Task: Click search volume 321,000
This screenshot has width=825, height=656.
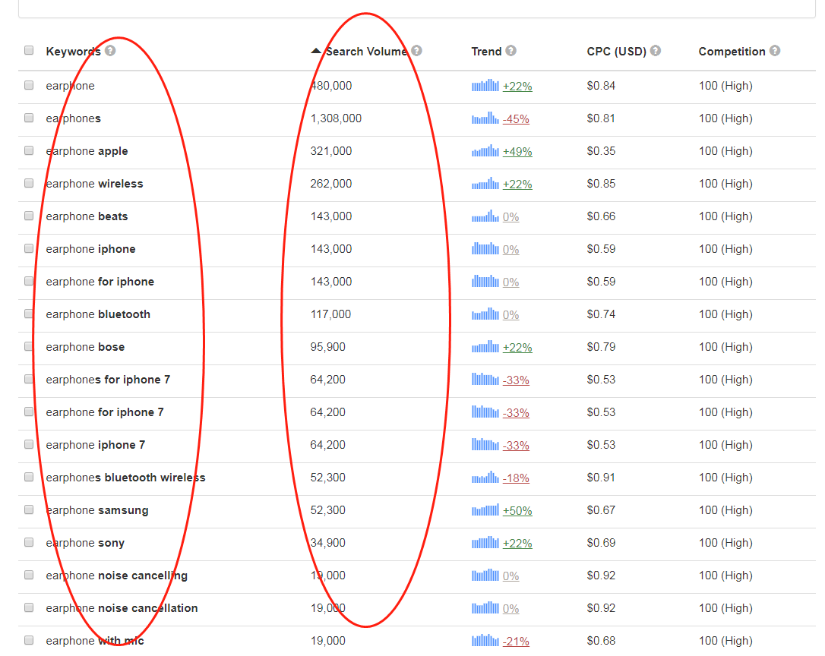Action: pos(331,151)
